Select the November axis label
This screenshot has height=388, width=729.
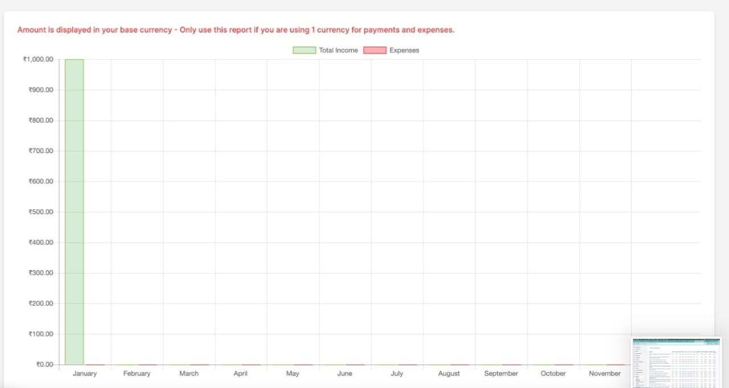[605, 373]
